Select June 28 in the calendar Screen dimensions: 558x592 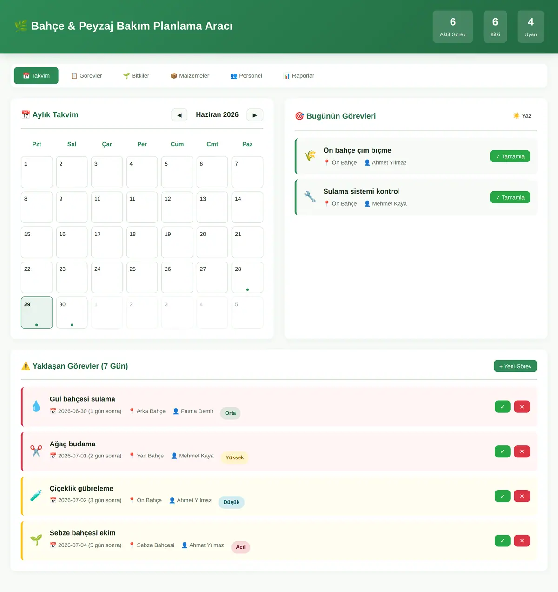click(x=247, y=277)
